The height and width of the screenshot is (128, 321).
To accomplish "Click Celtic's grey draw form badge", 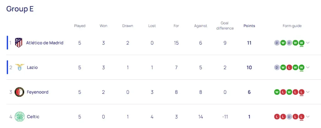I will click(x=289, y=117).
